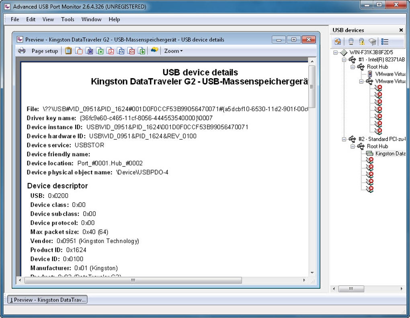Click the list view icon in devices toolbar

pyautogui.click(x=385, y=41)
